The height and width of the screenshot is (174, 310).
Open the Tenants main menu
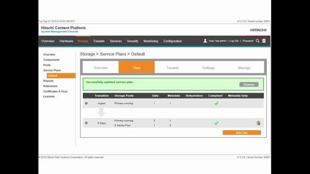point(99,41)
